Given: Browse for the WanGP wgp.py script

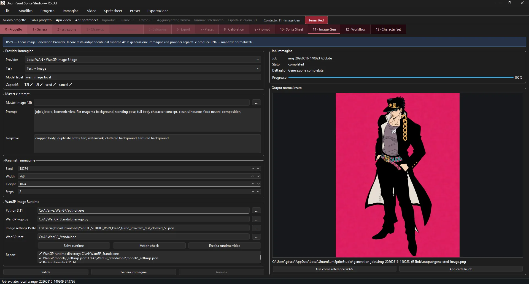Looking at the screenshot, I should tap(256, 219).
